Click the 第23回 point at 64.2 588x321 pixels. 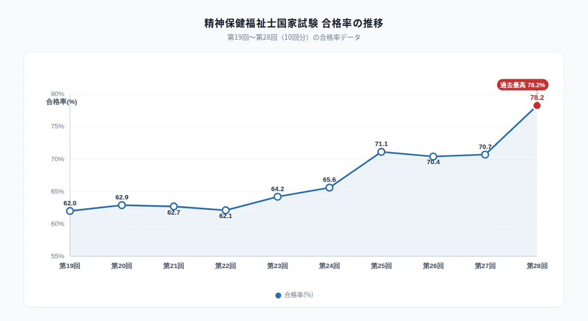click(x=278, y=197)
